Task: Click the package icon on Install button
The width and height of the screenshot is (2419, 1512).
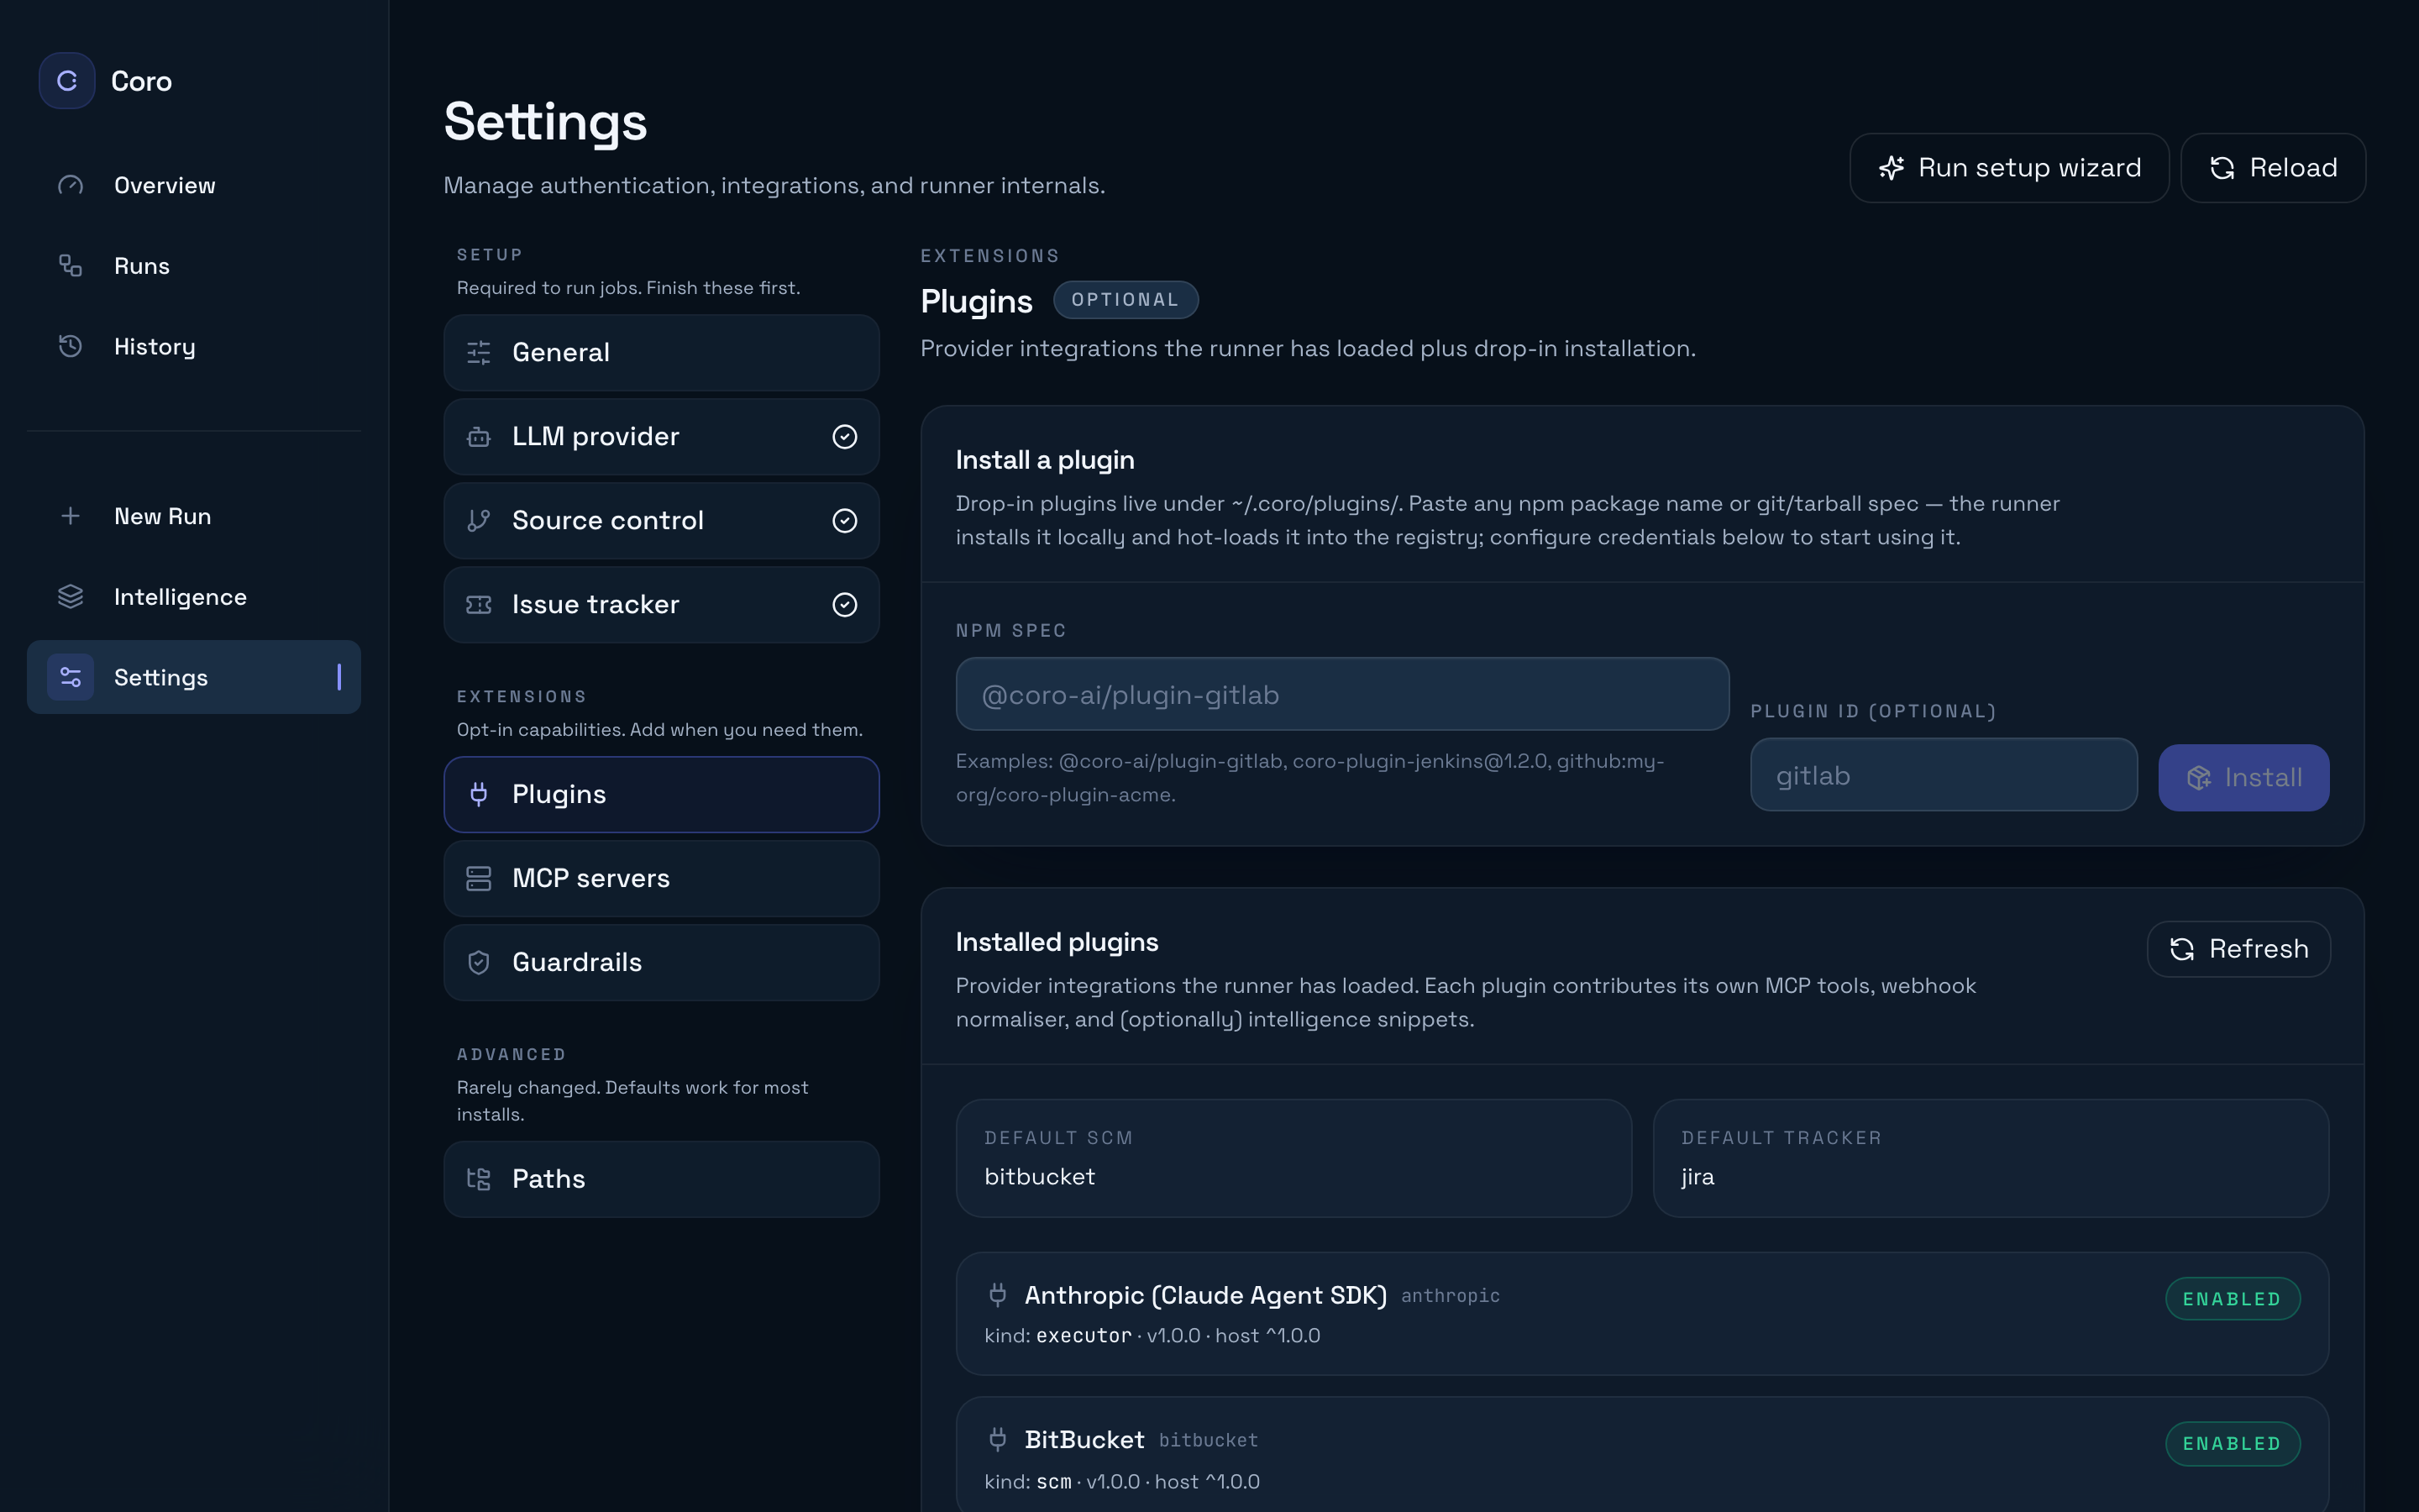Action: 2198,778
